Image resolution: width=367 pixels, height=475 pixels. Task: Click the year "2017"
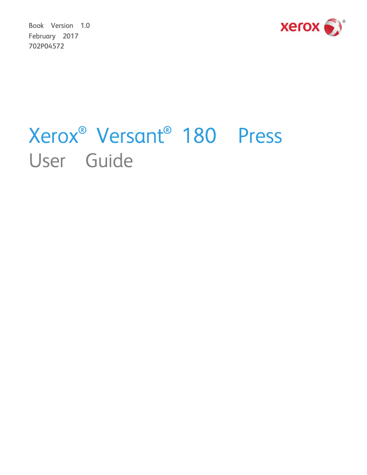[70, 36]
